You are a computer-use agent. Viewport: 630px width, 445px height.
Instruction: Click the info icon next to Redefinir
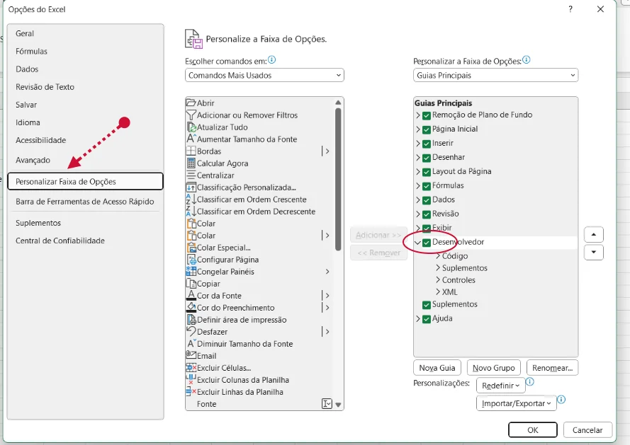tap(530, 381)
